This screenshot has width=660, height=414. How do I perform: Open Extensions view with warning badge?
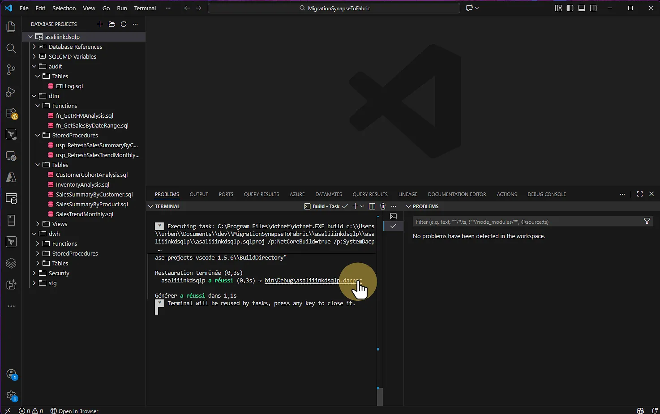[11, 113]
